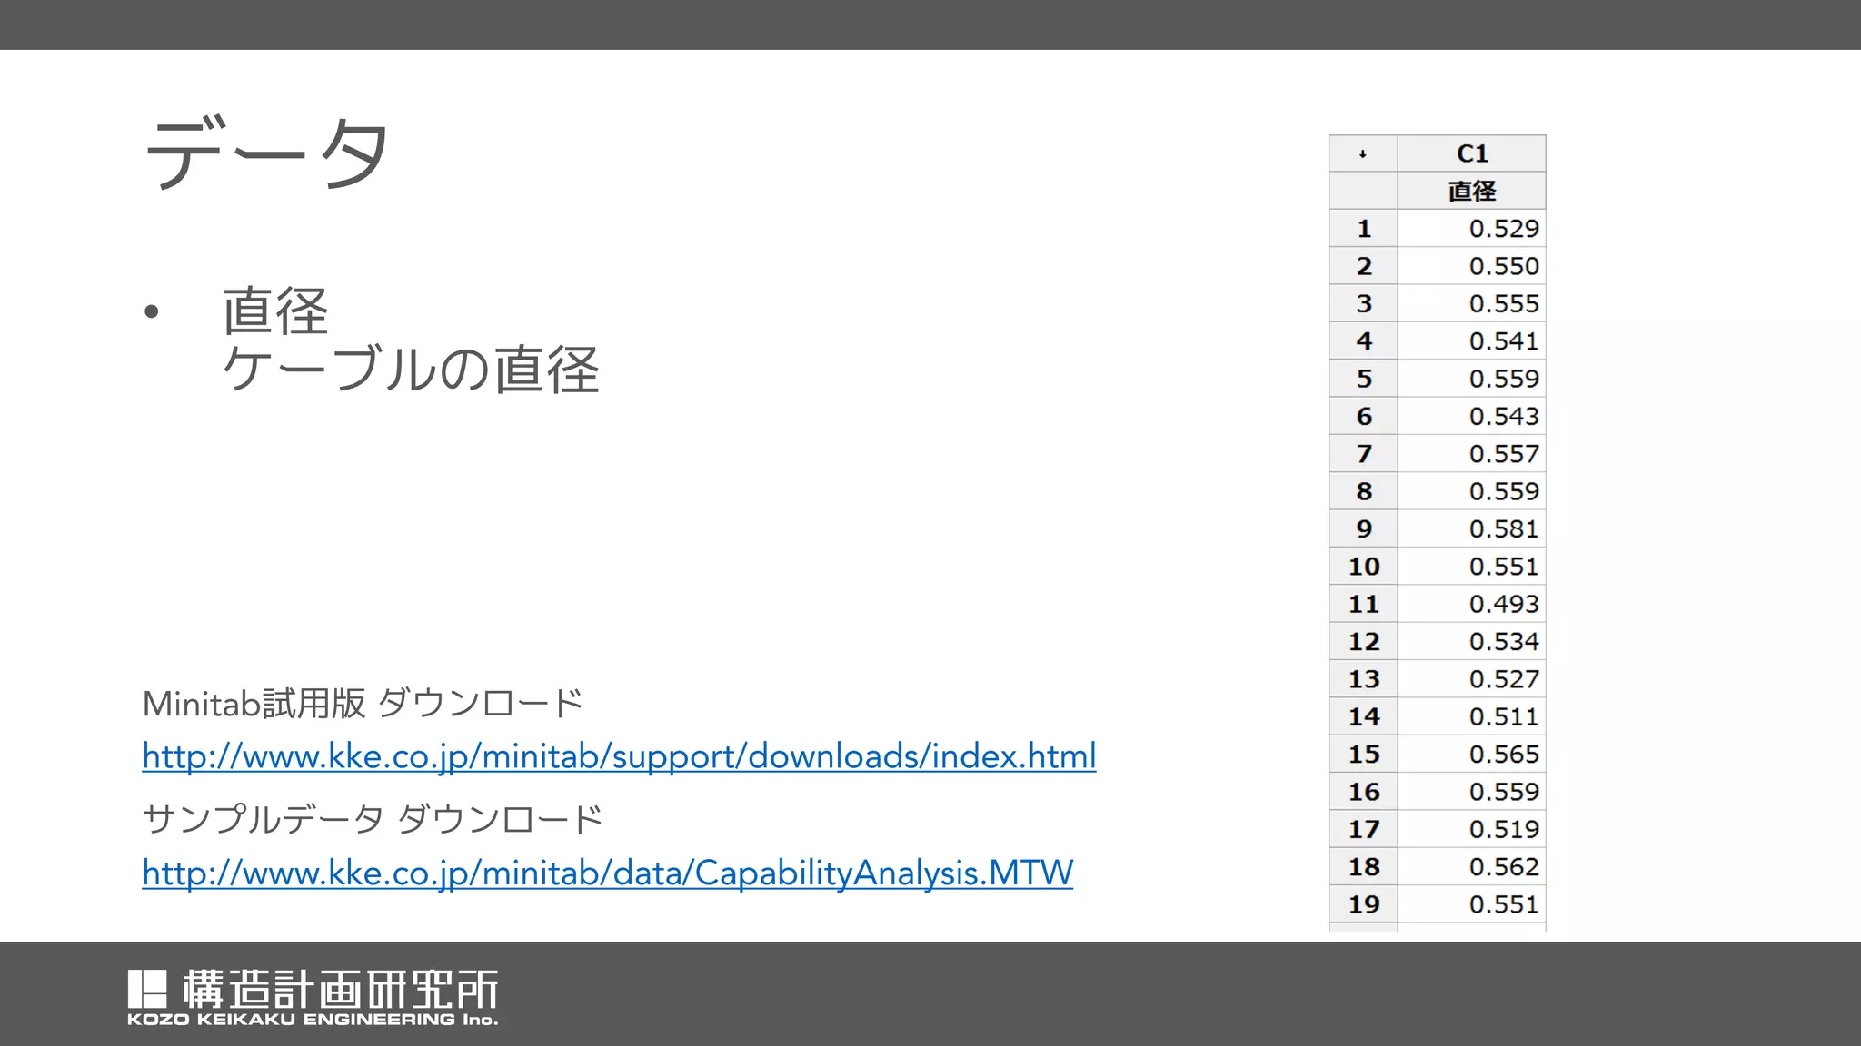Viewport: 1861px width, 1046px height.
Task: Select the value 0.550 in row 2
Action: [1471, 266]
